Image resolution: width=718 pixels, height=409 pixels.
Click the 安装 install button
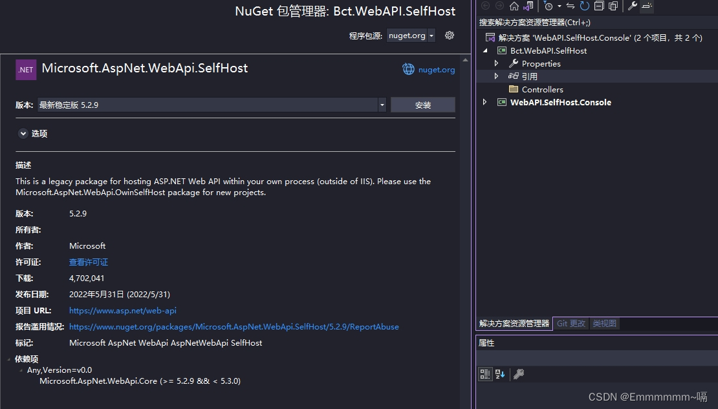422,105
